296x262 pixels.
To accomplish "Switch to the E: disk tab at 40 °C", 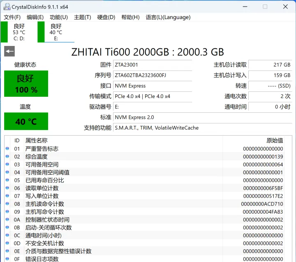I will click(55, 32).
